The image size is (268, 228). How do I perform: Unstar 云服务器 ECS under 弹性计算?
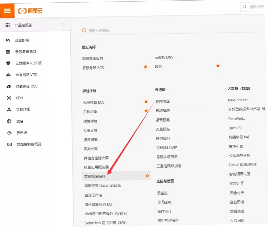[x=146, y=102]
